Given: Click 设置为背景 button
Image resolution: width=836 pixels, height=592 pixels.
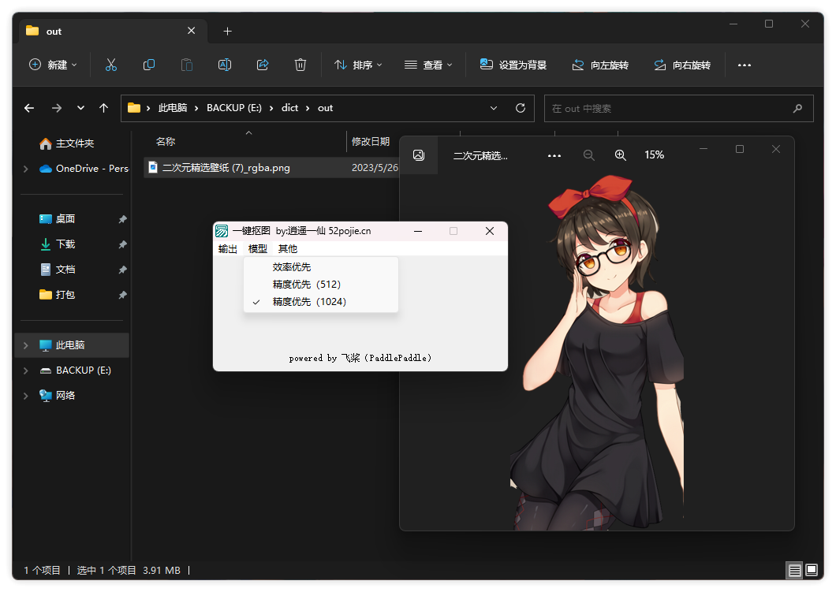Looking at the screenshot, I should coord(513,65).
